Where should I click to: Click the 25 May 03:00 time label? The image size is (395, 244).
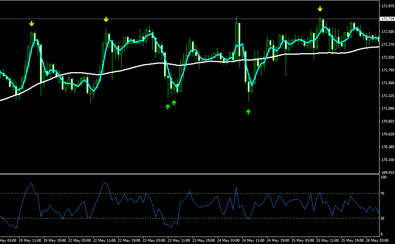click(x=303, y=241)
